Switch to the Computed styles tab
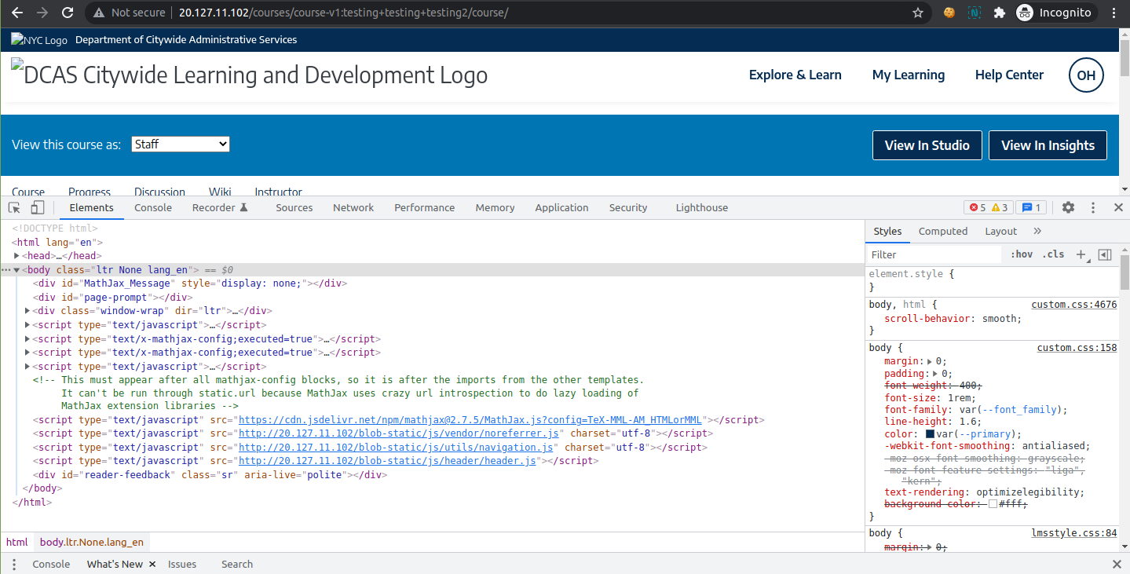The width and height of the screenshot is (1130, 574). click(x=943, y=231)
